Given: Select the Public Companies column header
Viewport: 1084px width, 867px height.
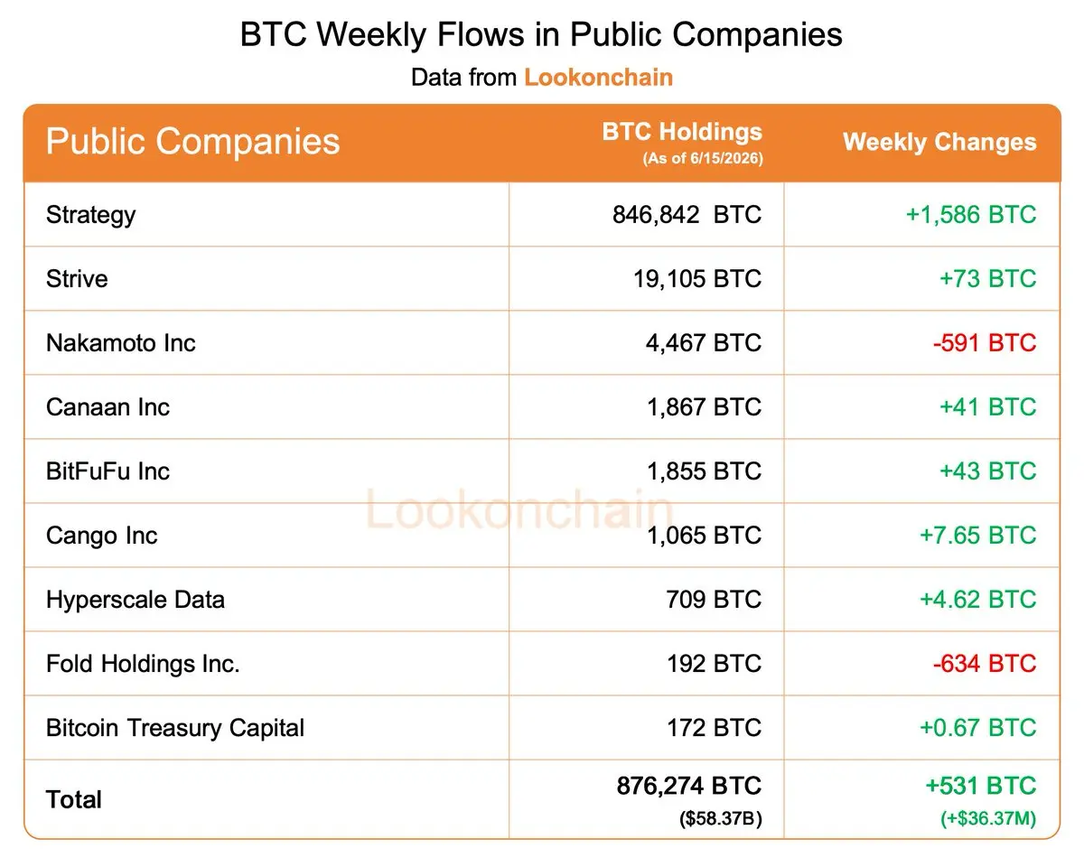Looking at the screenshot, I should pos(192,142).
